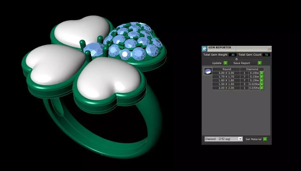This screenshot has height=171, width=301.
Task: Select the round gem thumbnail icon
Action: click(208, 71)
